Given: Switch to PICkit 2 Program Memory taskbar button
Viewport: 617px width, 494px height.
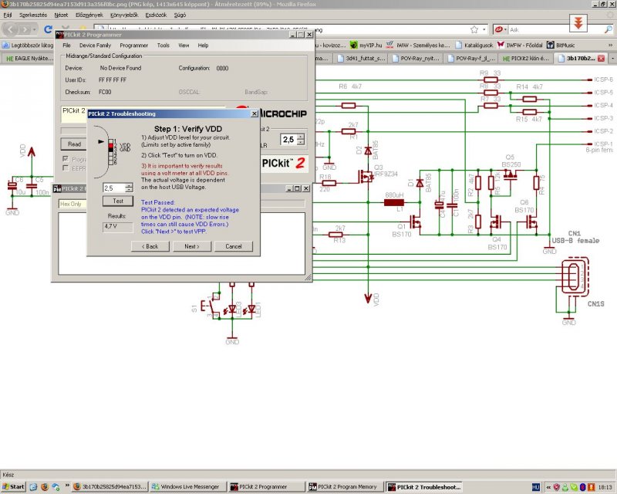Looking at the screenshot, I should coord(345,487).
